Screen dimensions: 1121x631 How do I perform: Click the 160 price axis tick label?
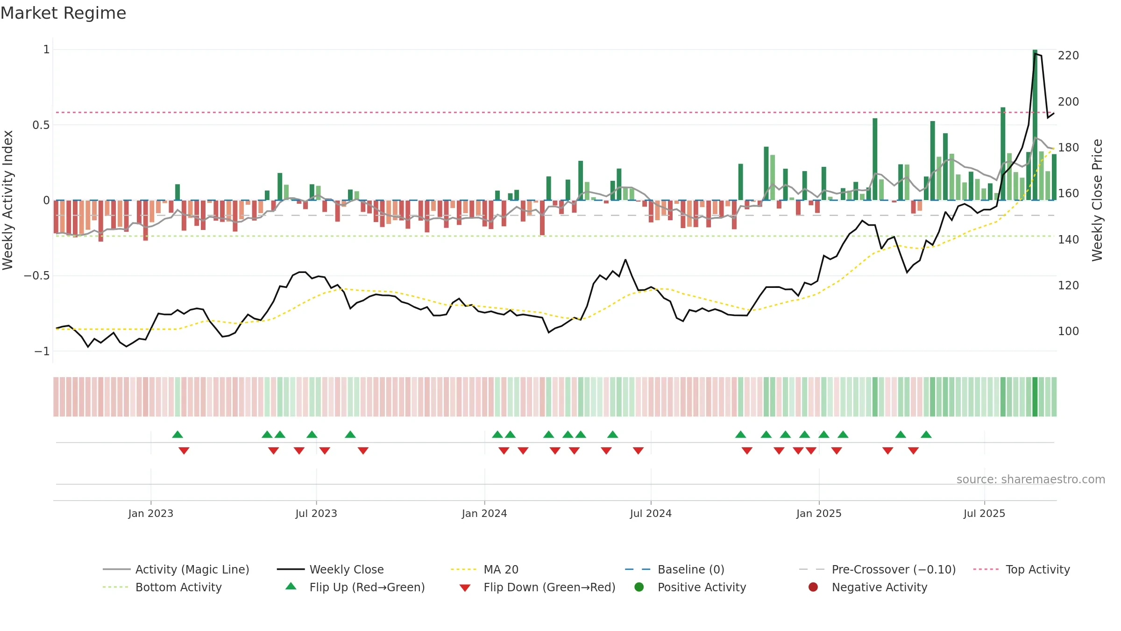tap(1068, 193)
